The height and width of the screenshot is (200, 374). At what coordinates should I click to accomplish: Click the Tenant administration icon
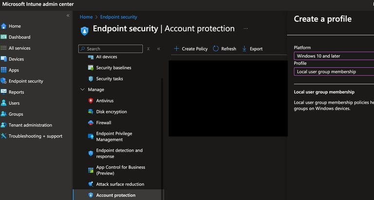[x=3, y=125]
